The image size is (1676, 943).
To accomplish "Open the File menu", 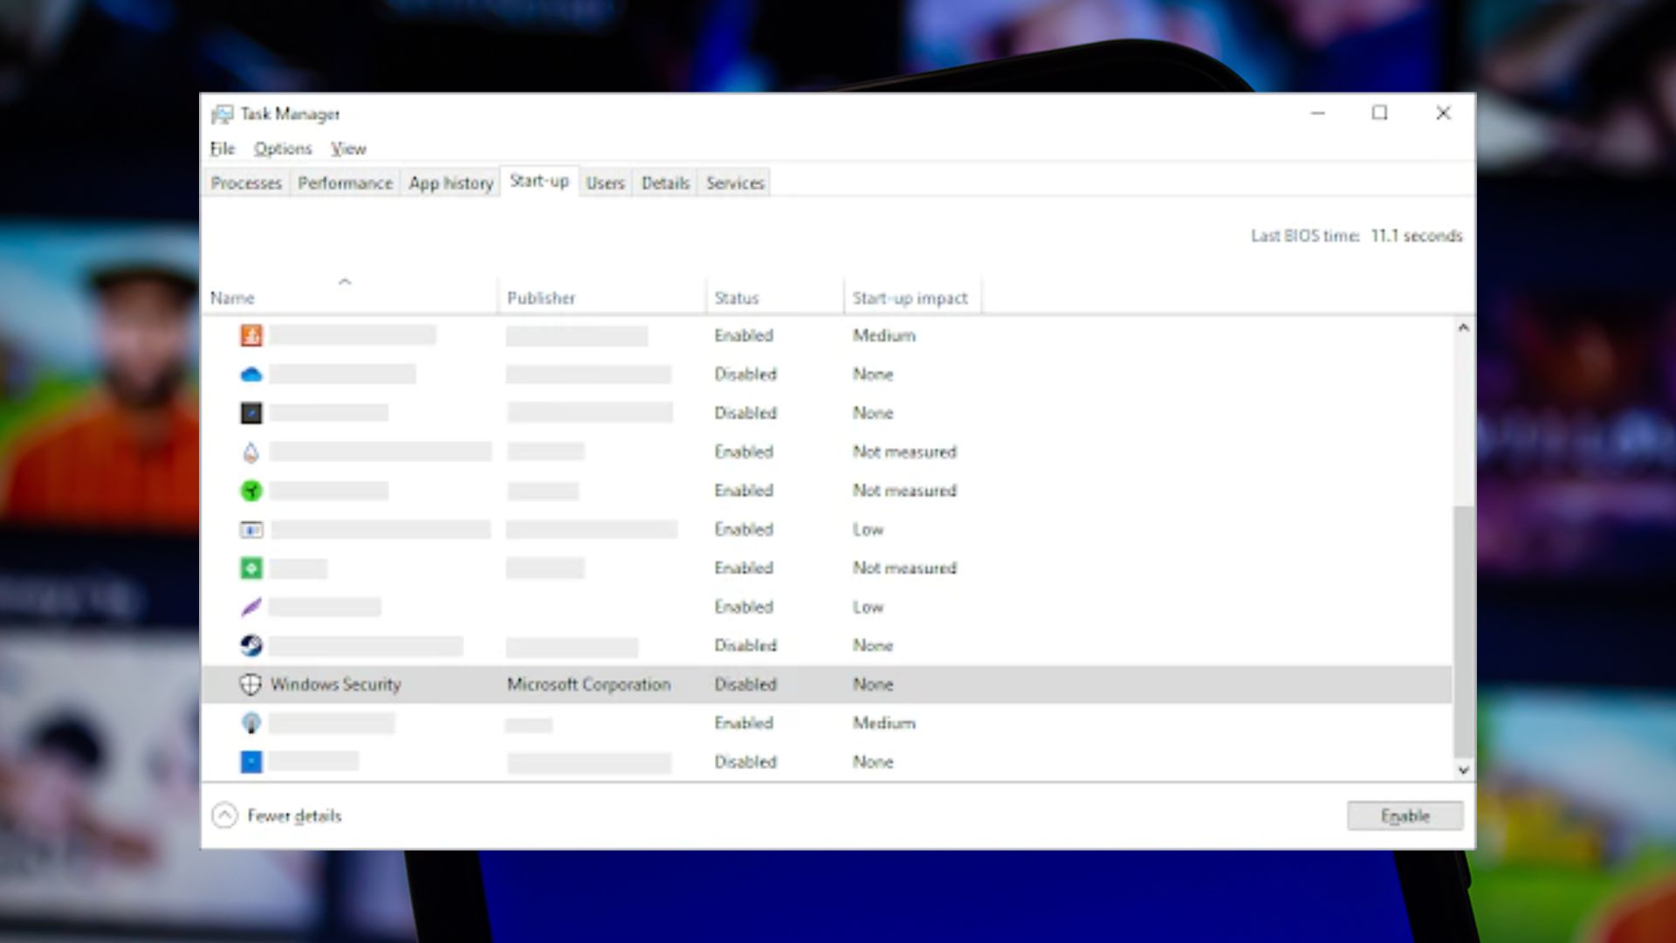I will click(223, 148).
